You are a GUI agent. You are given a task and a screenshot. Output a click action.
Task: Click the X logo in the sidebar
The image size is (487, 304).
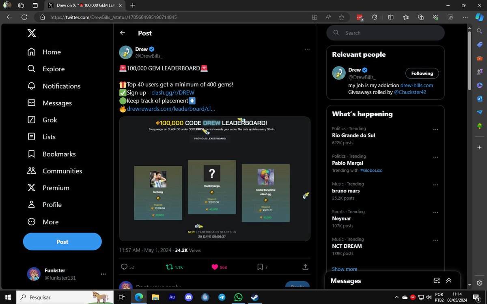coord(32,33)
